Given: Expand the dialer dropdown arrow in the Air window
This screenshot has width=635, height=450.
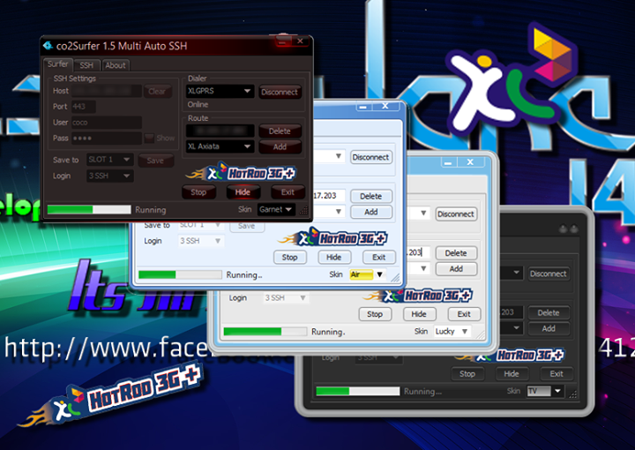Looking at the screenshot, I should [x=338, y=156].
